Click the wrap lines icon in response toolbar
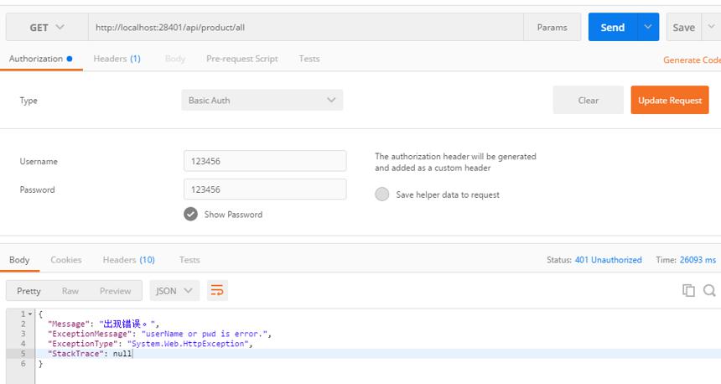 pos(217,291)
